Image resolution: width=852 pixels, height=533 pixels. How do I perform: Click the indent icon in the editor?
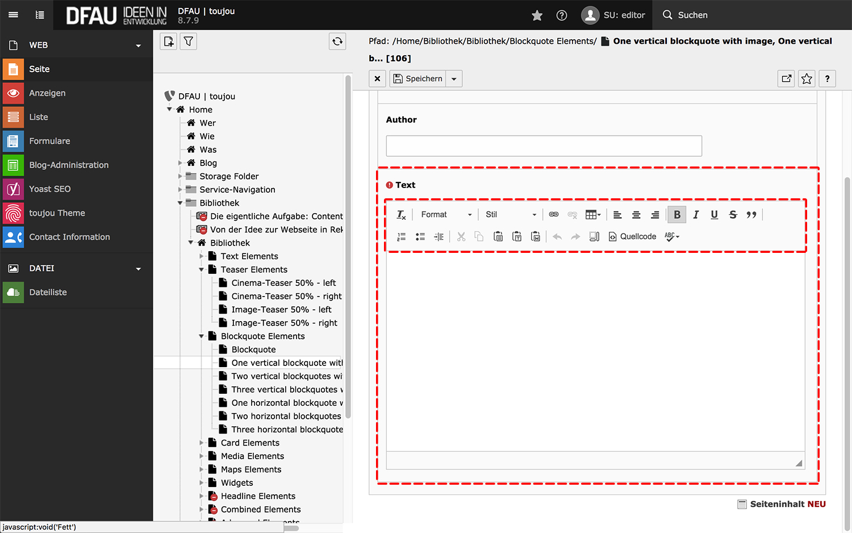click(x=439, y=236)
